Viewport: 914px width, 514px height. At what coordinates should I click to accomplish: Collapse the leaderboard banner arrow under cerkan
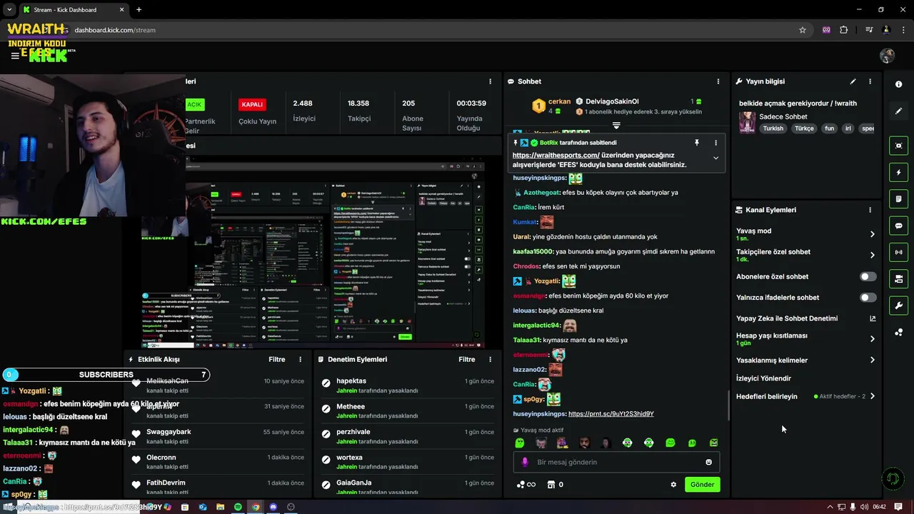[x=616, y=126]
